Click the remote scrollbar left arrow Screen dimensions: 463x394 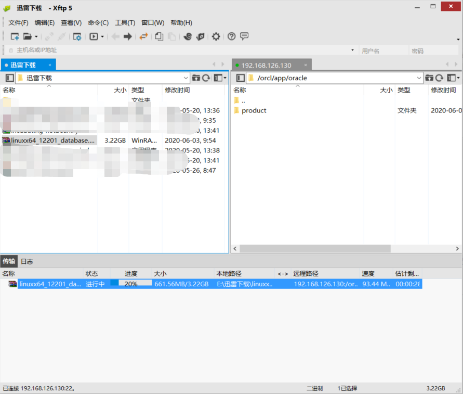point(235,249)
